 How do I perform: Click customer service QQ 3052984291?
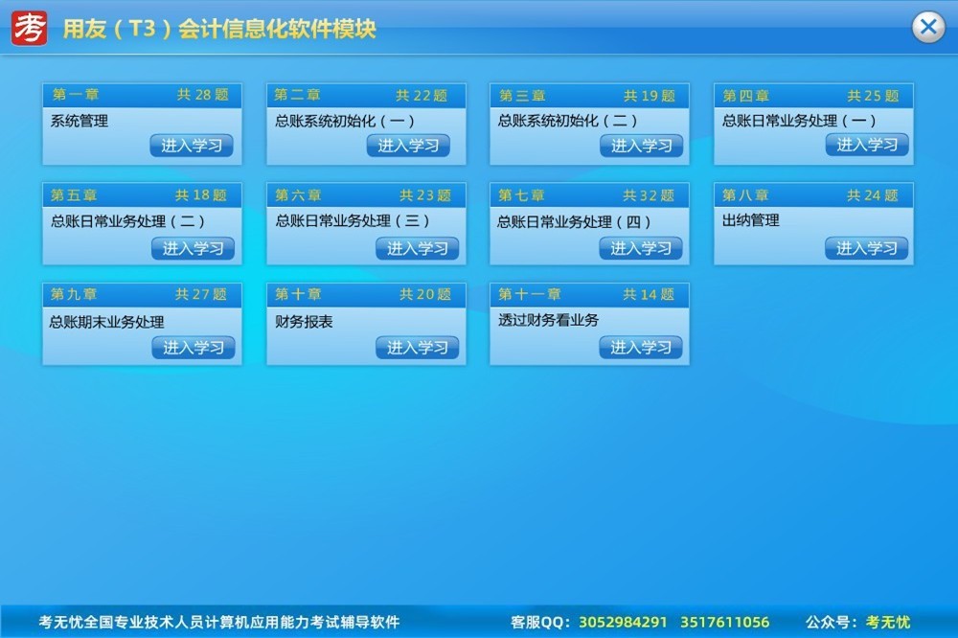pyautogui.click(x=623, y=622)
